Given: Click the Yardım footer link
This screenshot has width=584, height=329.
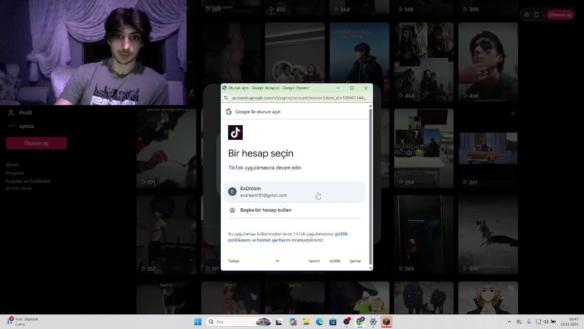Looking at the screenshot, I should (x=314, y=261).
